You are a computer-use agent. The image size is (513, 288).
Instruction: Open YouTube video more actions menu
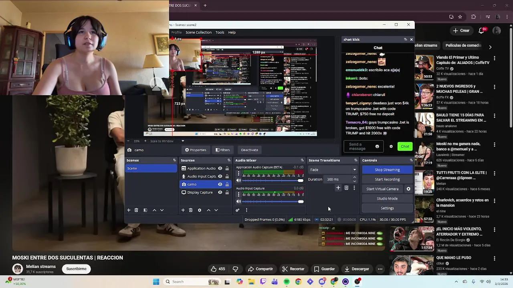click(380, 269)
